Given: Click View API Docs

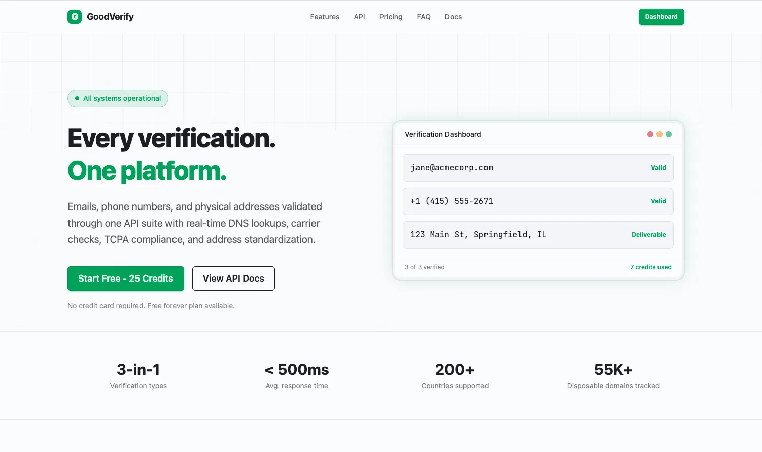Looking at the screenshot, I should click(x=233, y=278).
